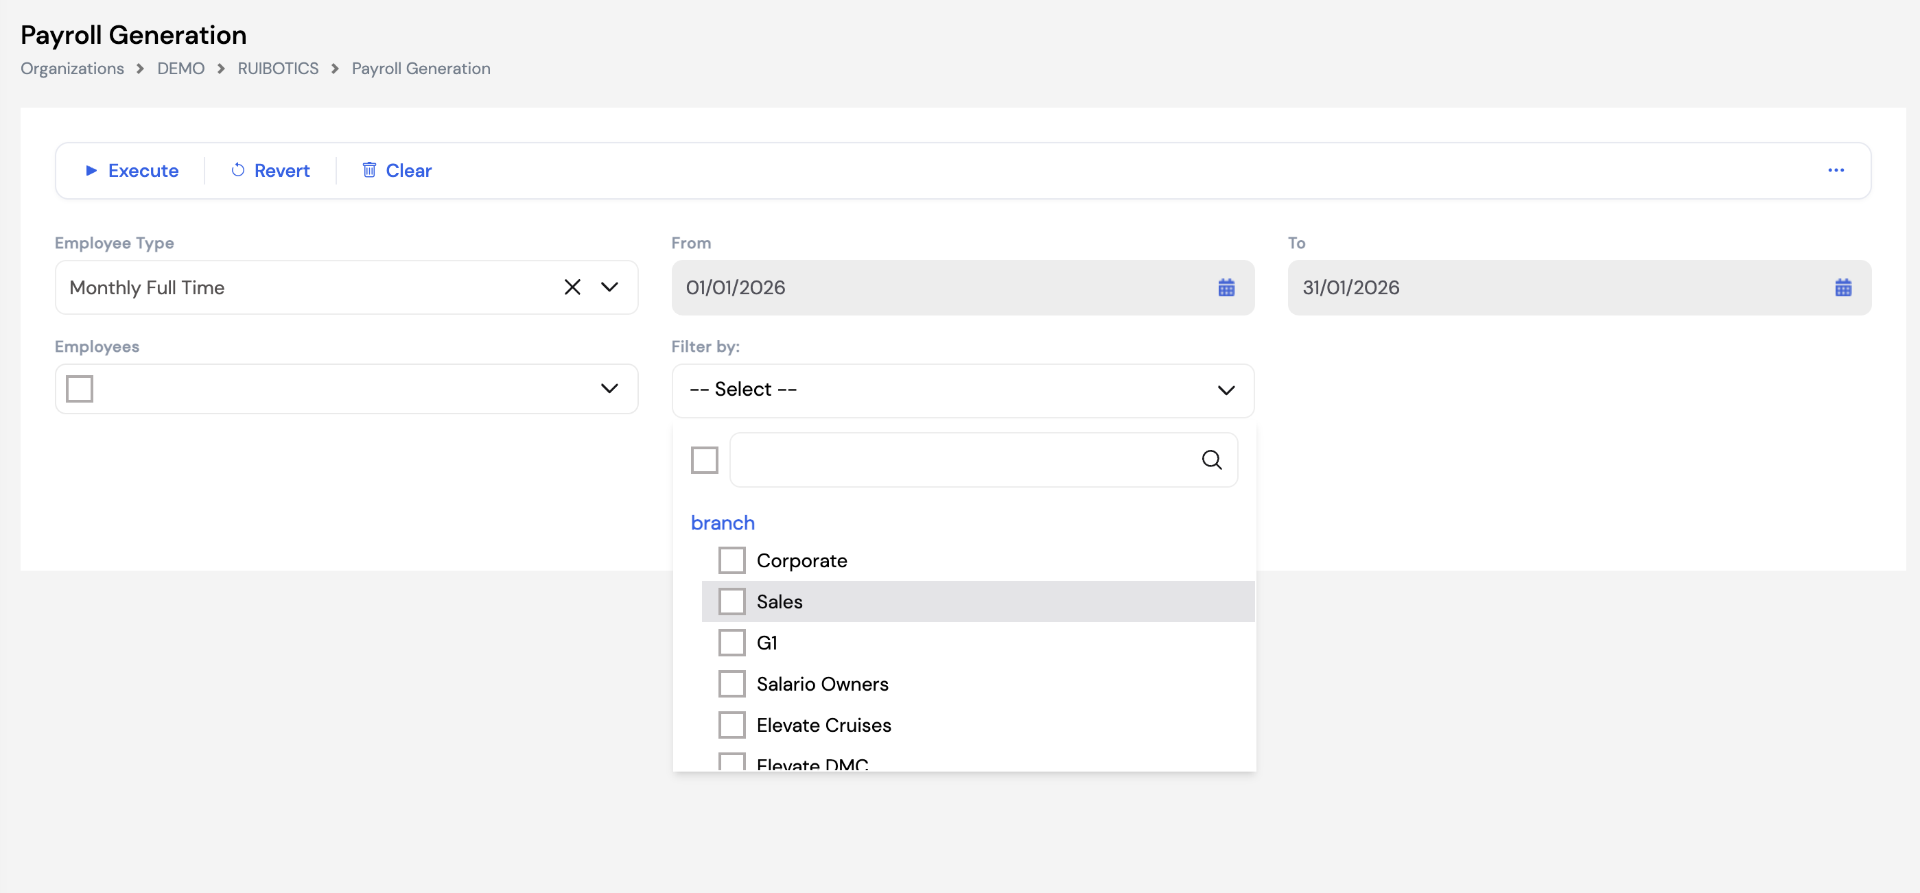This screenshot has width=1920, height=893.
Task: Select the Salario Owners option text
Action: coord(822,684)
